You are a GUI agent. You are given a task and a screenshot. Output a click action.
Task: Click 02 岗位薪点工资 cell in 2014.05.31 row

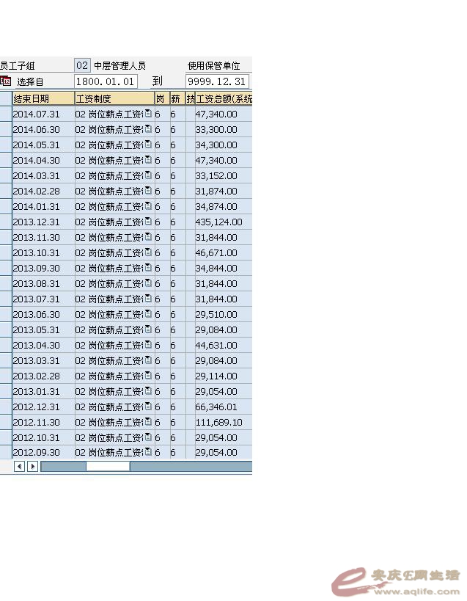114,145
